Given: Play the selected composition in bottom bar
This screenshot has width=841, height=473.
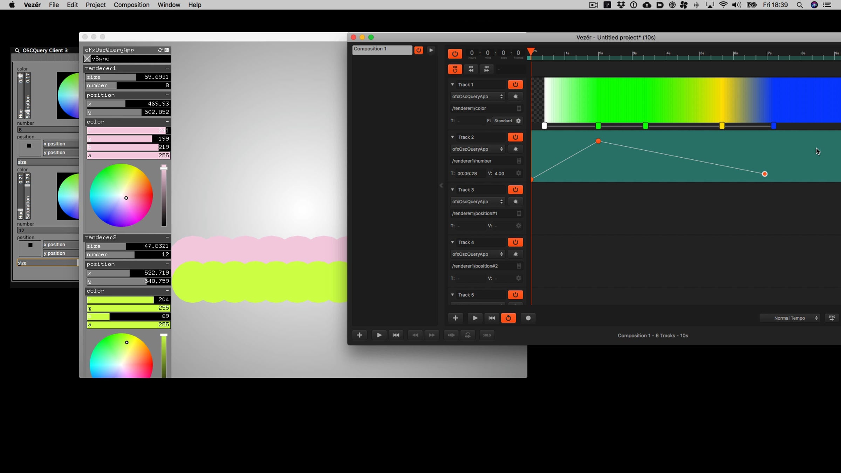Looking at the screenshot, I should click(379, 335).
